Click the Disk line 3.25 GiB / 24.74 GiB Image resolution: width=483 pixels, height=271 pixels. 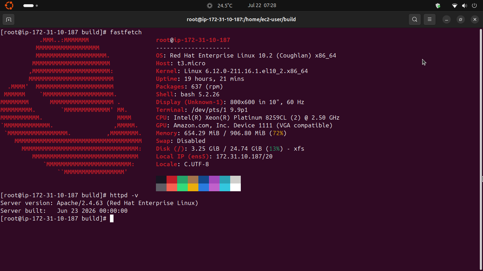click(x=230, y=149)
